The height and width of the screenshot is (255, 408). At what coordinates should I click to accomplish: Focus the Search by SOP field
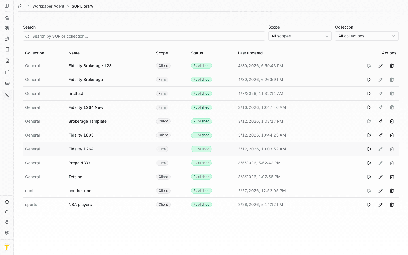pos(144,36)
